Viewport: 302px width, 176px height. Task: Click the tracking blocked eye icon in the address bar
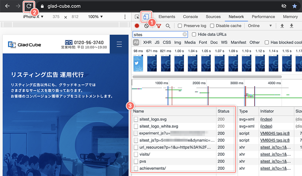tap(284, 6)
